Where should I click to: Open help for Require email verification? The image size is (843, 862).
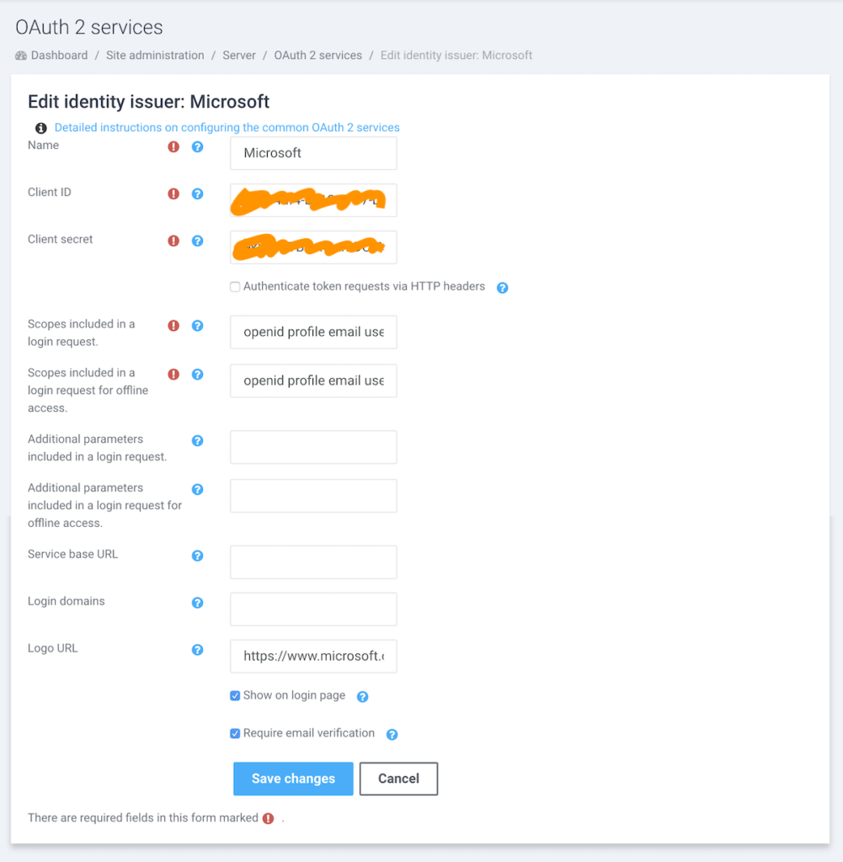392,734
